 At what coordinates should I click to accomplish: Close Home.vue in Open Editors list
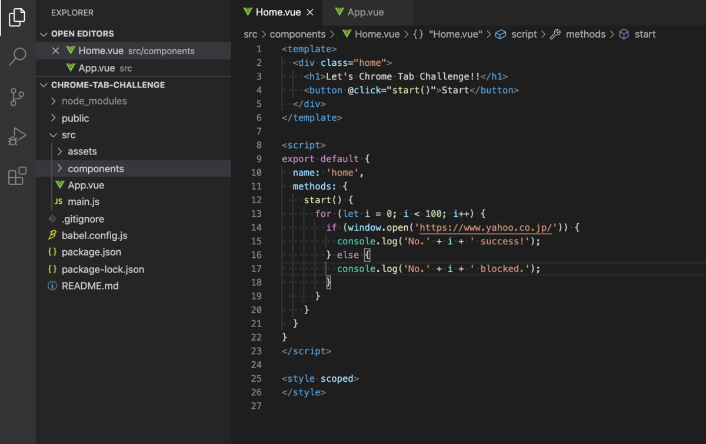click(x=56, y=51)
